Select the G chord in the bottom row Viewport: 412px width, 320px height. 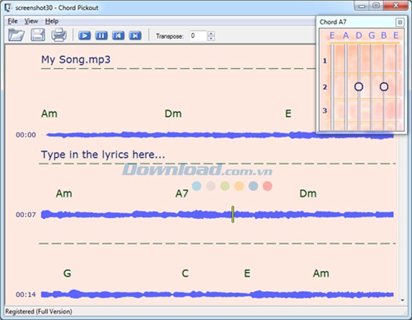pos(67,273)
